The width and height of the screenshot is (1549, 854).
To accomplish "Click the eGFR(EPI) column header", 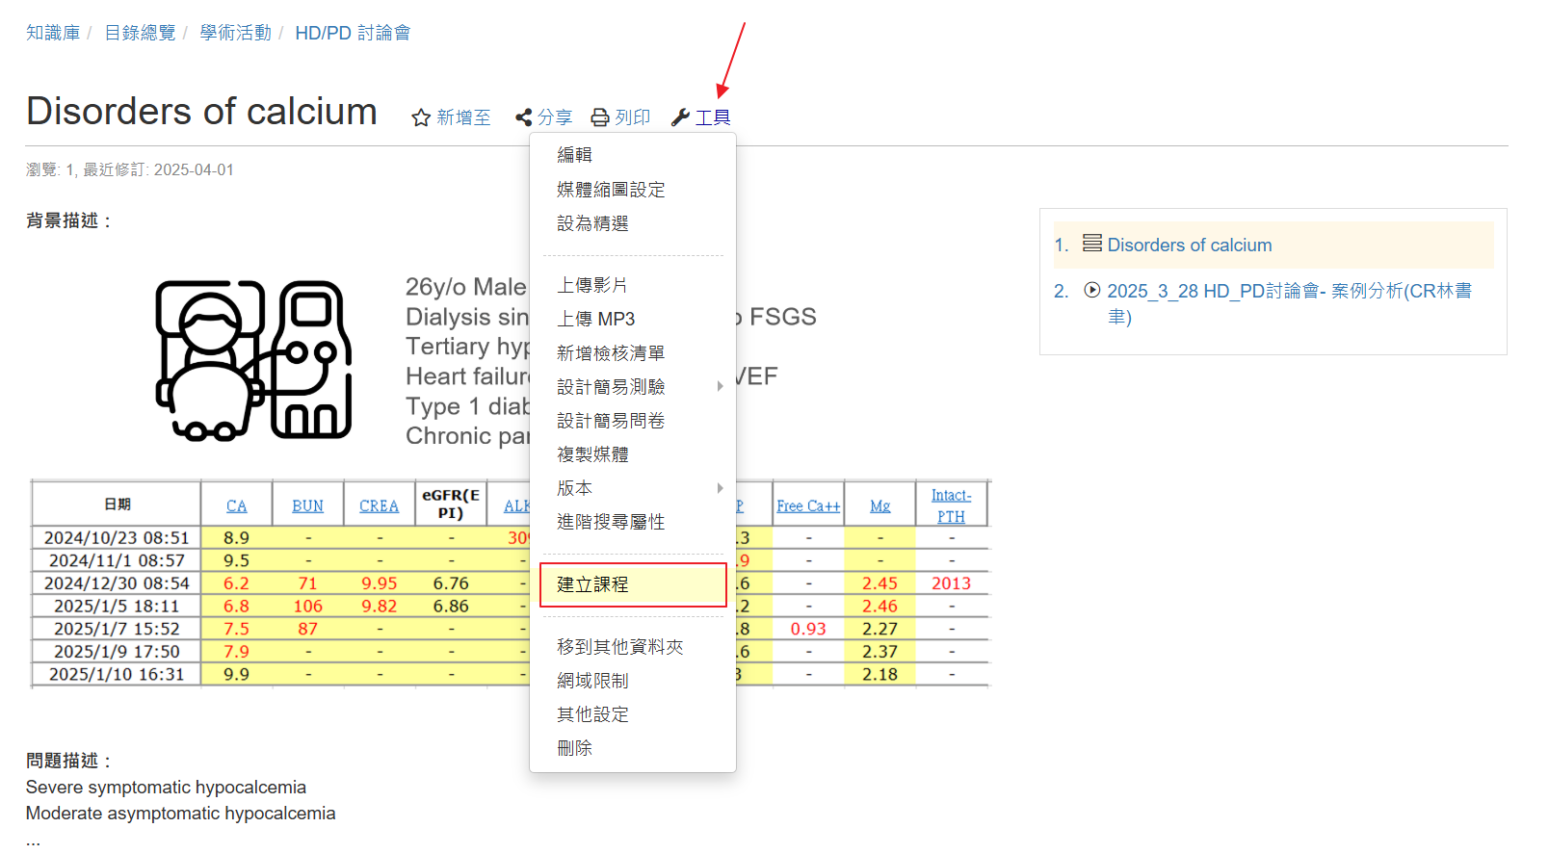I will tap(451, 504).
